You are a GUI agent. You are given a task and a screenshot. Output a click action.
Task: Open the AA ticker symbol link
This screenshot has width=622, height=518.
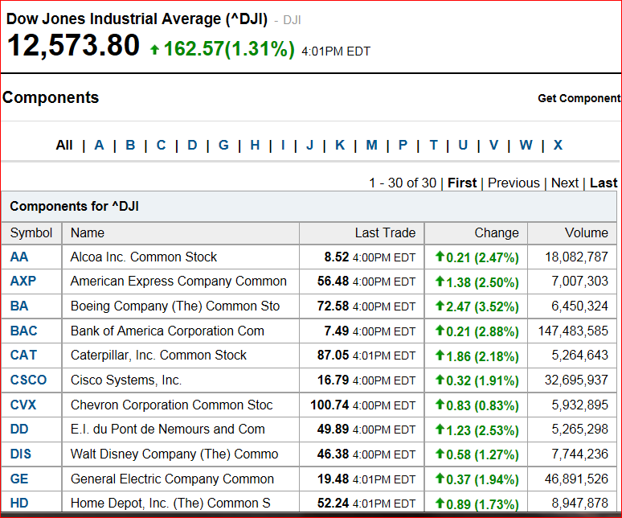click(x=19, y=257)
